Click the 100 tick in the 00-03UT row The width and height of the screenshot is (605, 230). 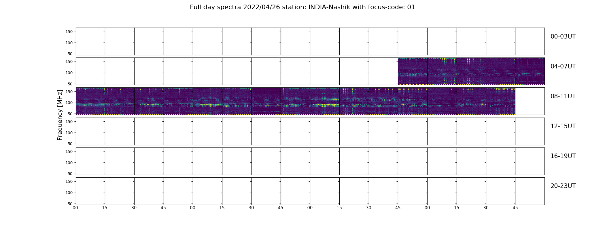tap(69, 43)
